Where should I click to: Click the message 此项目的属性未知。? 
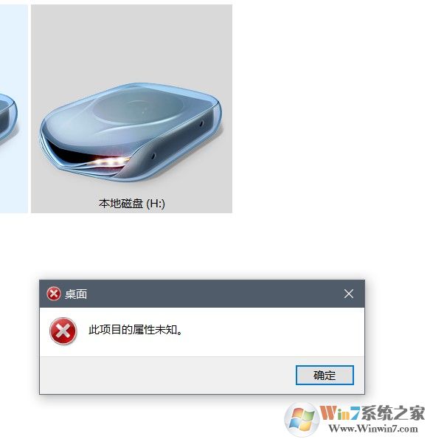click(136, 330)
